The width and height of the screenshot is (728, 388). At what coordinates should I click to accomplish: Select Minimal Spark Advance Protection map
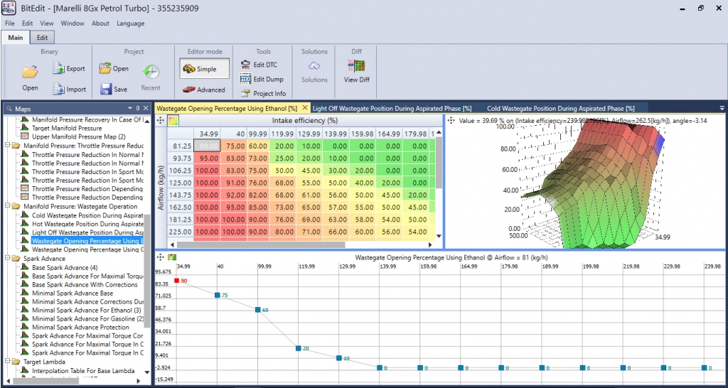click(81, 327)
